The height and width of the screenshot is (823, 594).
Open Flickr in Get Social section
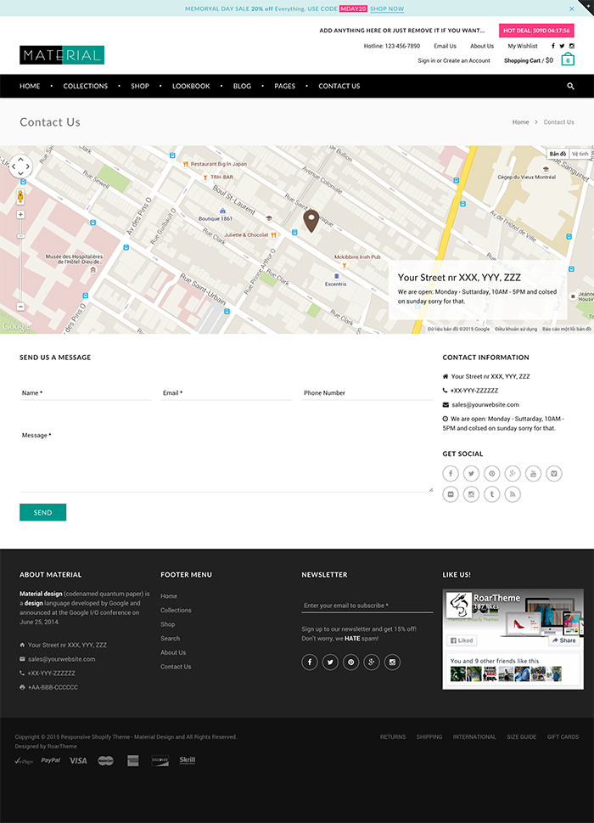pyautogui.click(x=451, y=494)
